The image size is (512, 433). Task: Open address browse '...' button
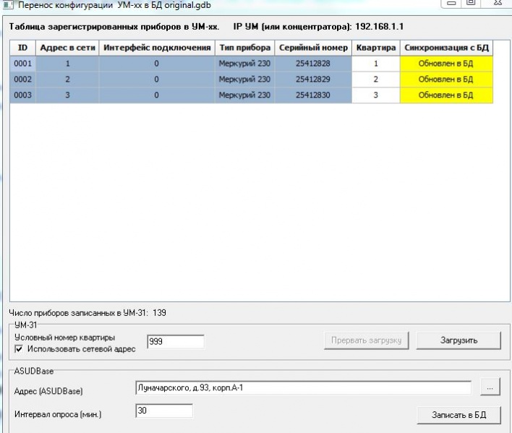(x=490, y=388)
